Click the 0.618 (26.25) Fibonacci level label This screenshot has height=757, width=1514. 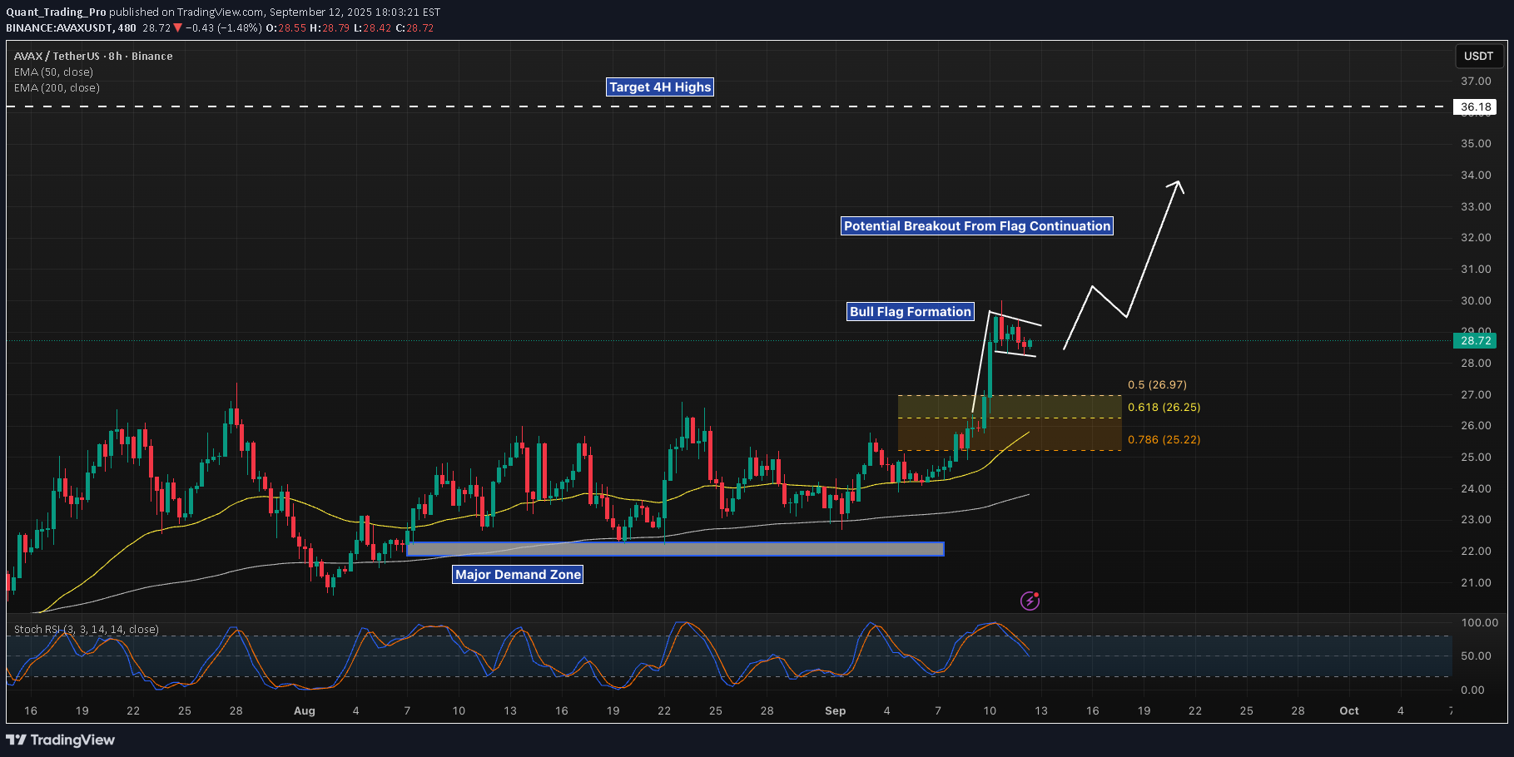(x=1164, y=408)
